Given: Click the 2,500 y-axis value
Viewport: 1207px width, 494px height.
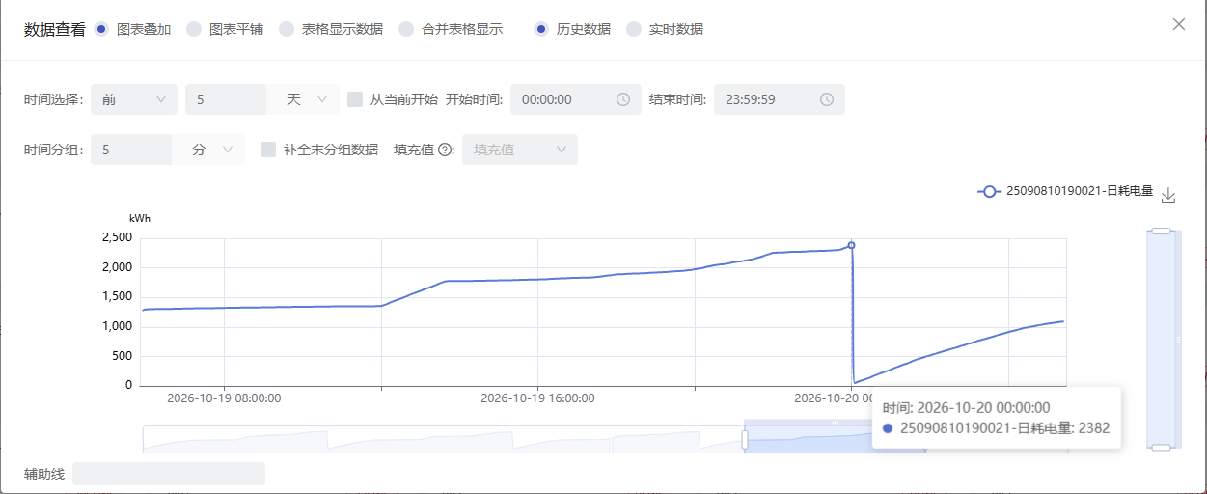Looking at the screenshot, I should pos(116,237).
